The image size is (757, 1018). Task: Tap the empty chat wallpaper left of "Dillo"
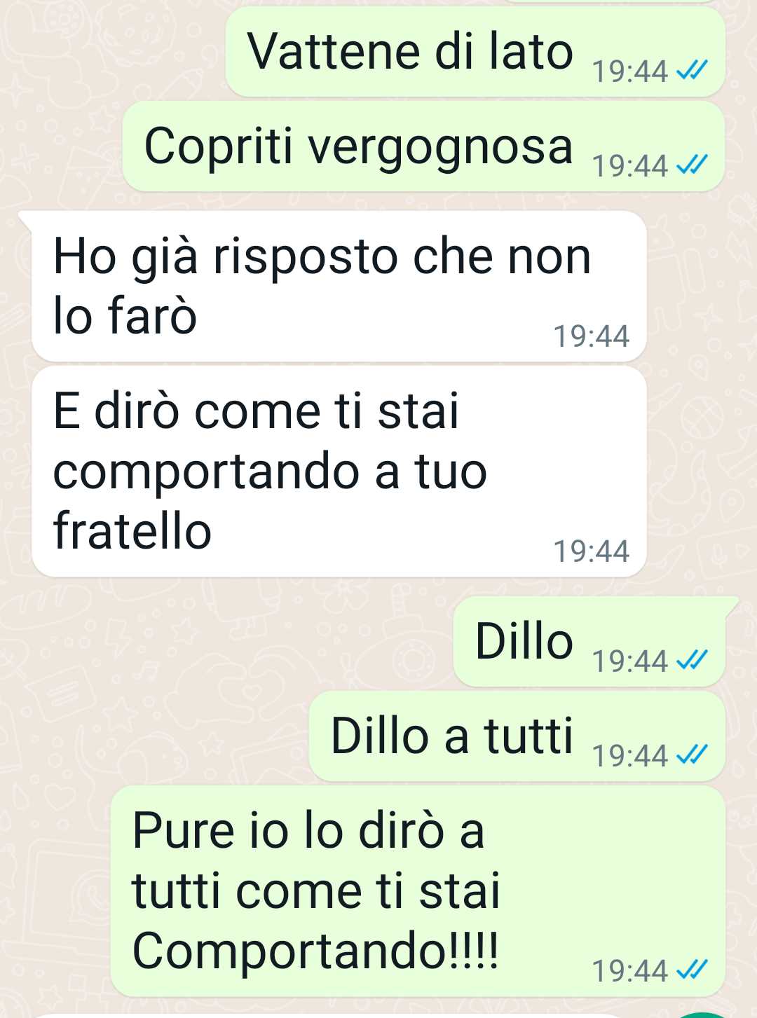coord(224,641)
